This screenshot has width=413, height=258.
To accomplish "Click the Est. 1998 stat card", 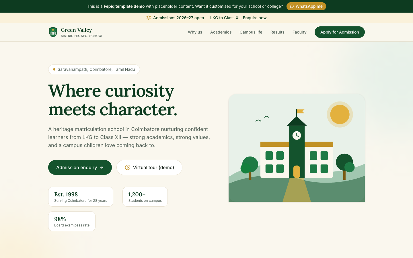I will point(81,197).
